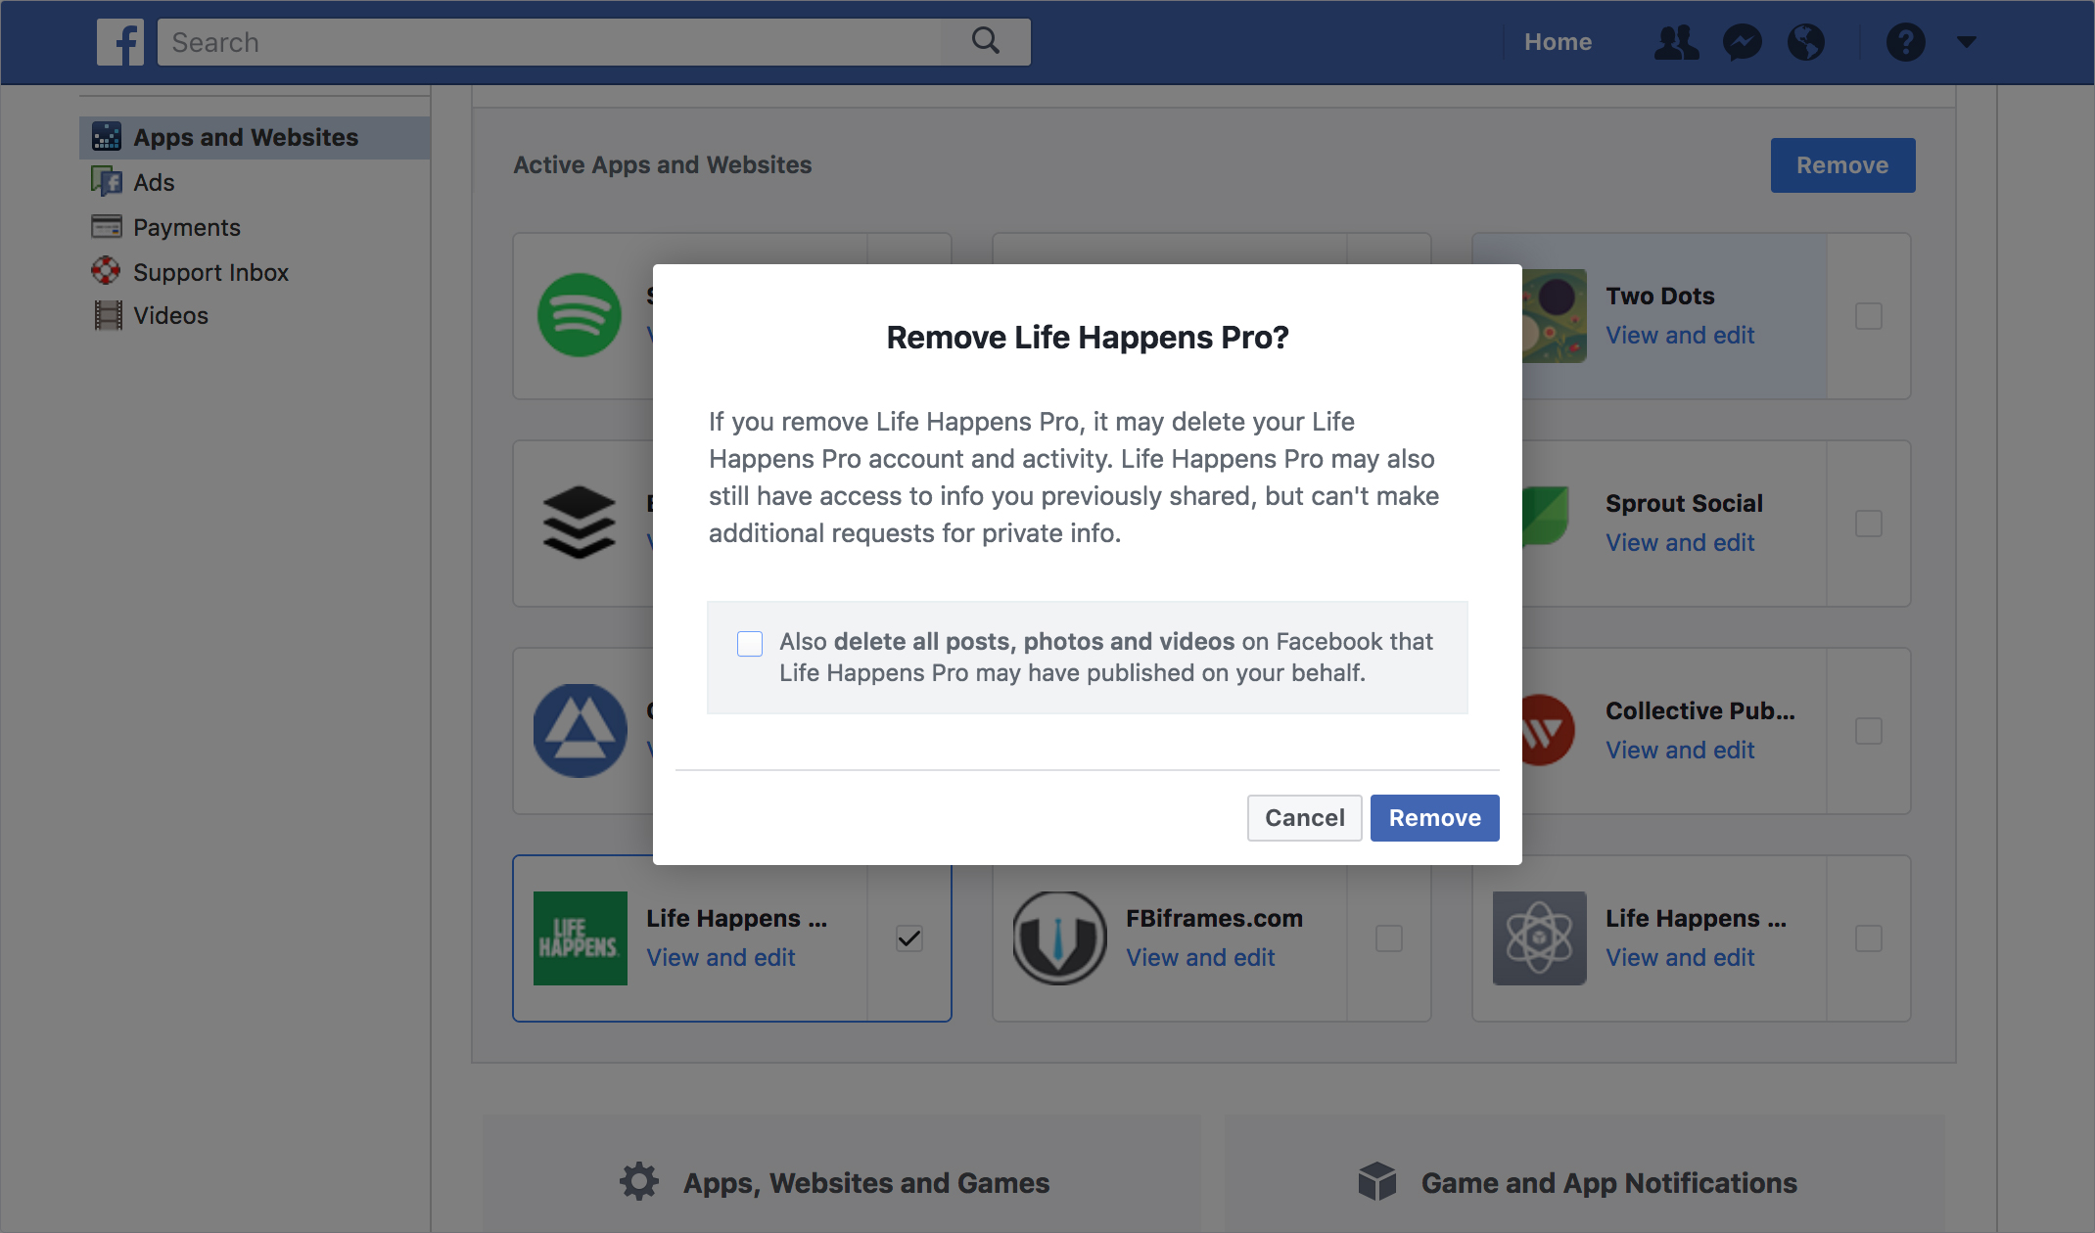Open View and edit for Collective Pub
The width and height of the screenshot is (2095, 1233).
tap(1680, 750)
